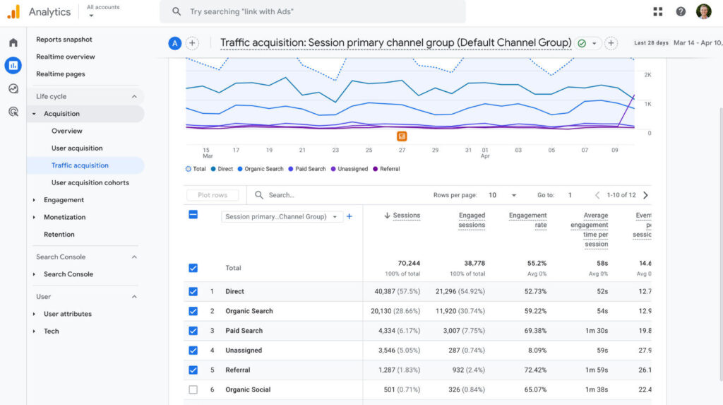Collapse the Life cycle section
Image resolution: width=723 pixels, height=405 pixels.
point(134,97)
